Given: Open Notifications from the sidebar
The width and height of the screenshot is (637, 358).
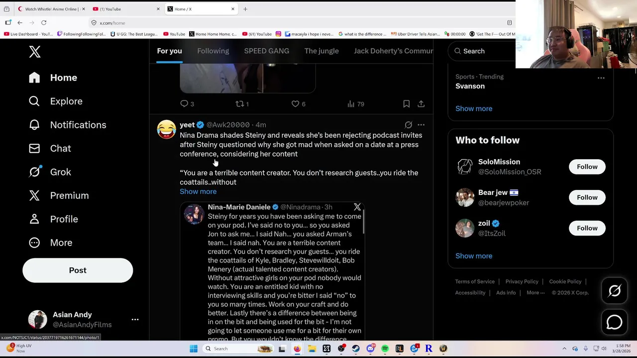Looking at the screenshot, I should point(68,125).
